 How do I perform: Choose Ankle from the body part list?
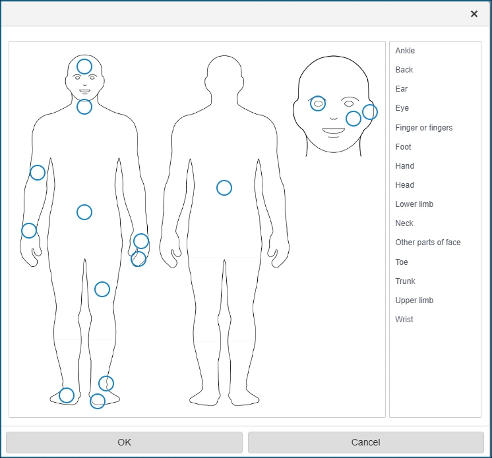(x=405, y=51)
